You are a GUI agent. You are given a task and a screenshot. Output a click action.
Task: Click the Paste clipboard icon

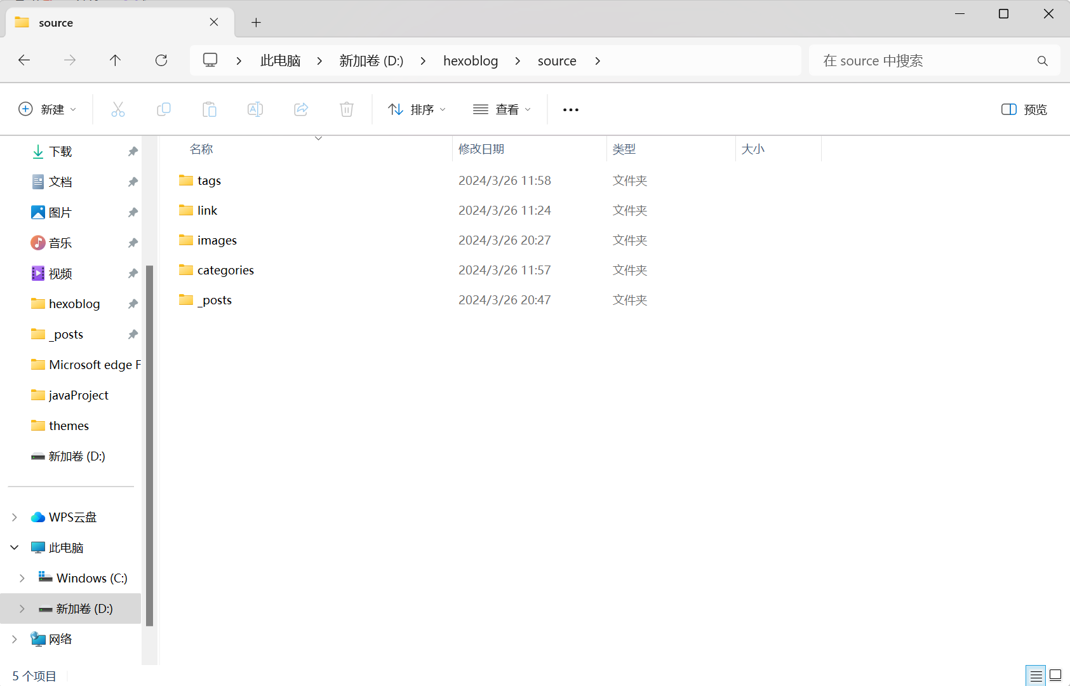[x=210, y=109]
